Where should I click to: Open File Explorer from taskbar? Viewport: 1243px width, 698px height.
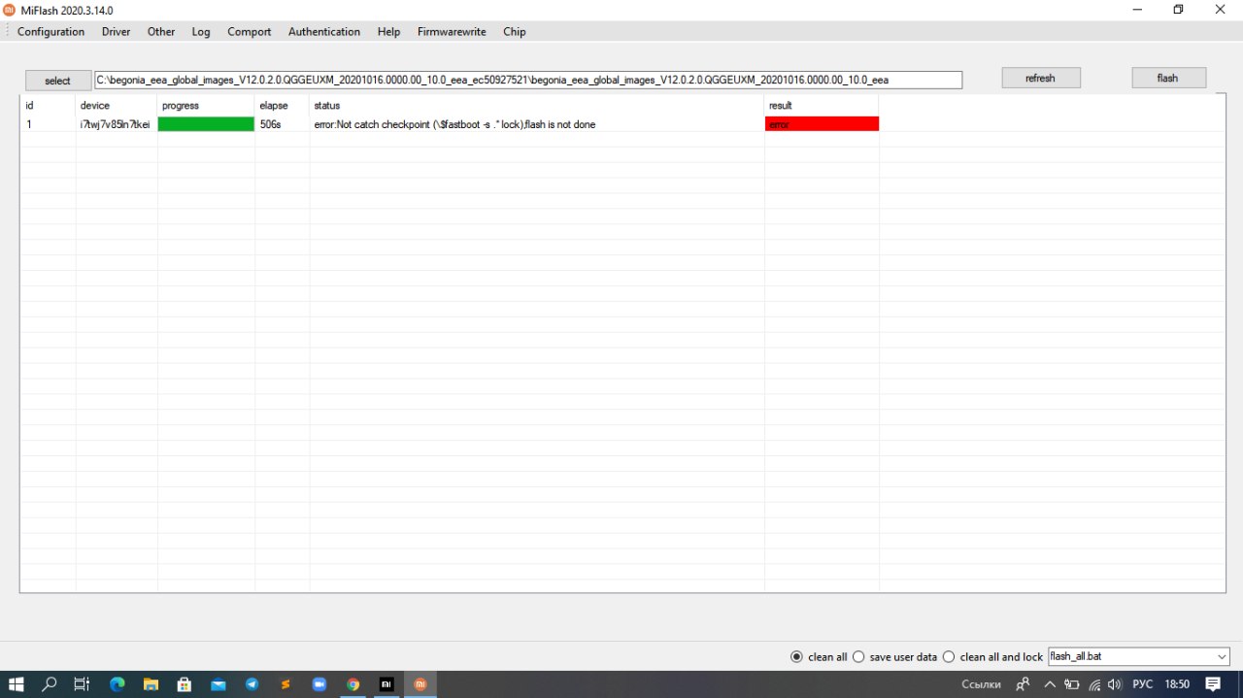[151, 683]
